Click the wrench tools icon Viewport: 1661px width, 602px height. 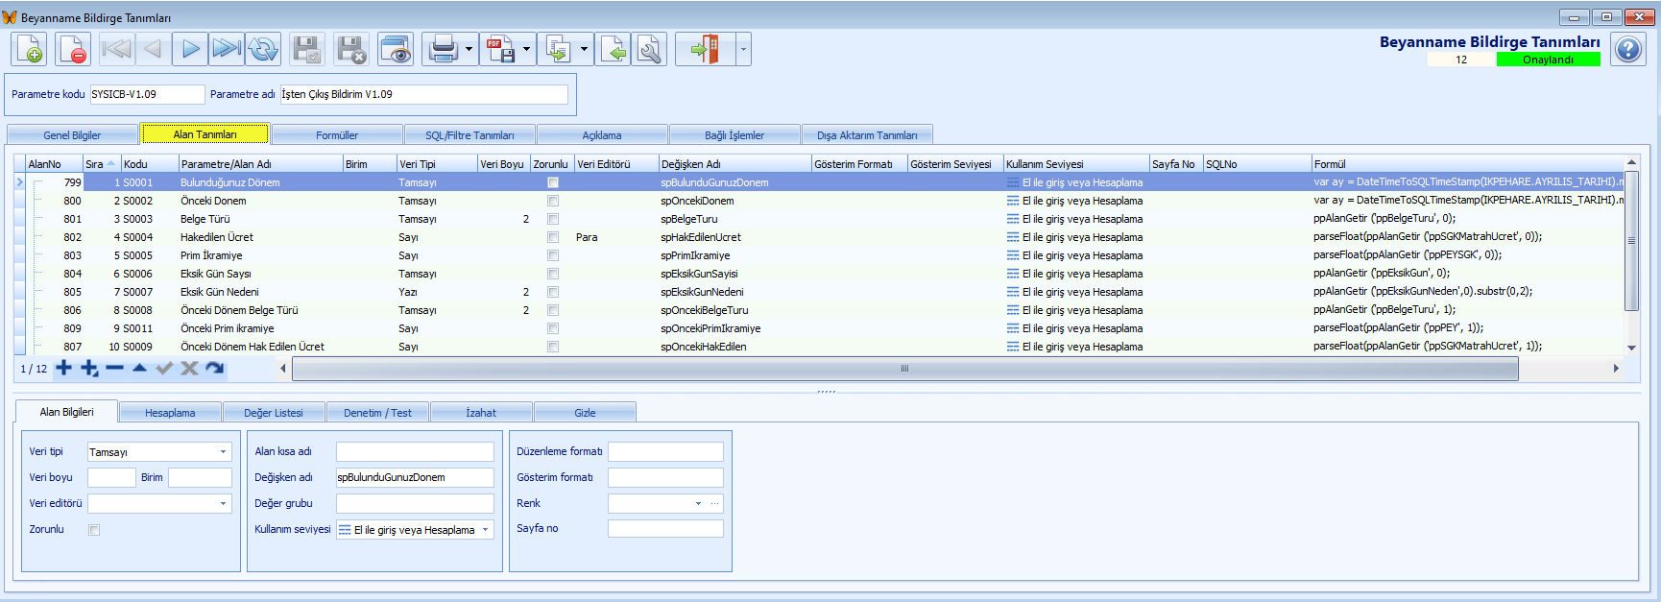(649, 49)
